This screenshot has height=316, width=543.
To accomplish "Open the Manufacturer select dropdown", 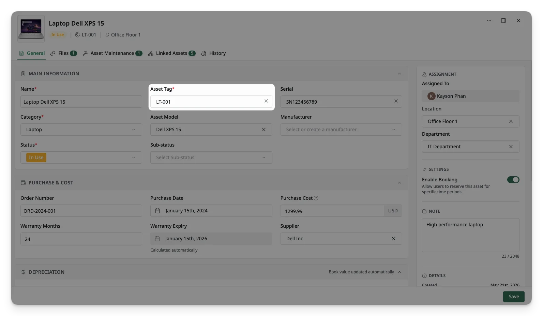I will pos(341,130).
